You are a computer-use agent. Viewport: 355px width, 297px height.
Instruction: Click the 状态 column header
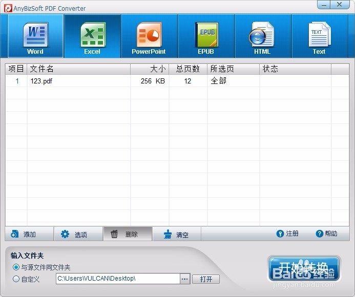point(295,69)
